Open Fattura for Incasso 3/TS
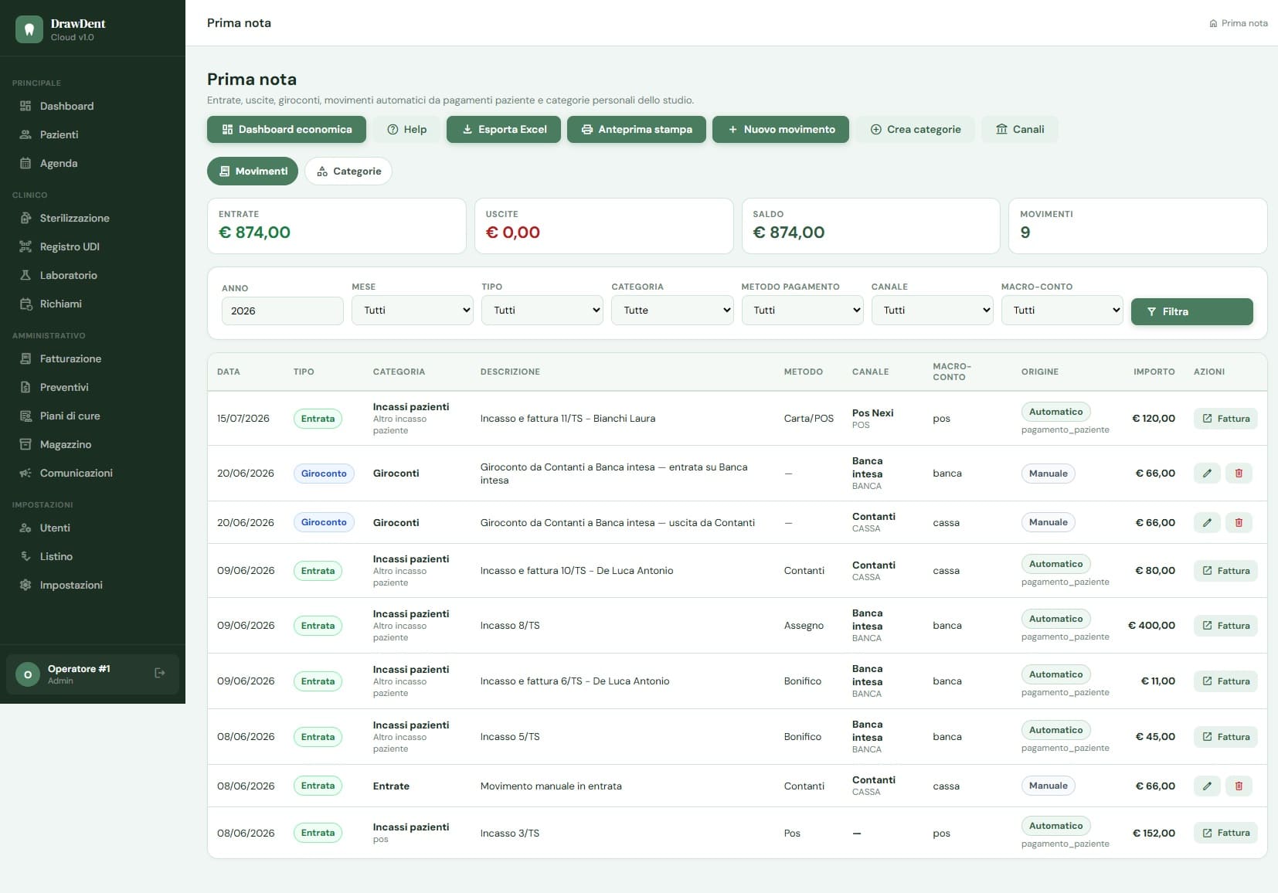The height and width of the screenshot is (893, 1278). tap(1225, 833)
